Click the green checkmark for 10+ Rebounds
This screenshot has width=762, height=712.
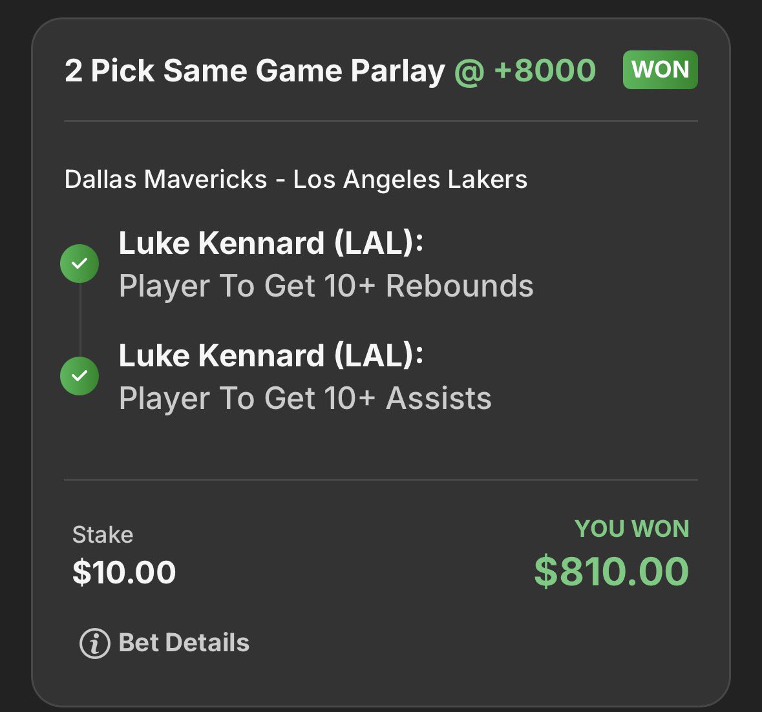point(79,263)
